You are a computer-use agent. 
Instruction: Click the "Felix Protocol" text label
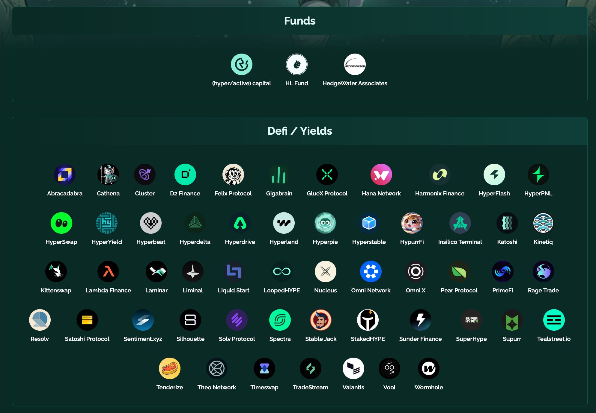point(233,193)
